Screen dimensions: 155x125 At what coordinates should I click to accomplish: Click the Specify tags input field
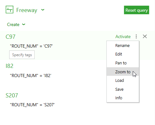click(x=22, y=55)
